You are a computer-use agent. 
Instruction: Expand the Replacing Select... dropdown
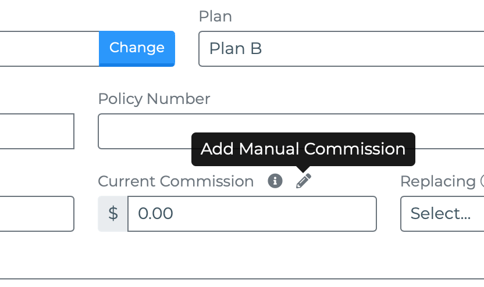(x=442, y=214)
